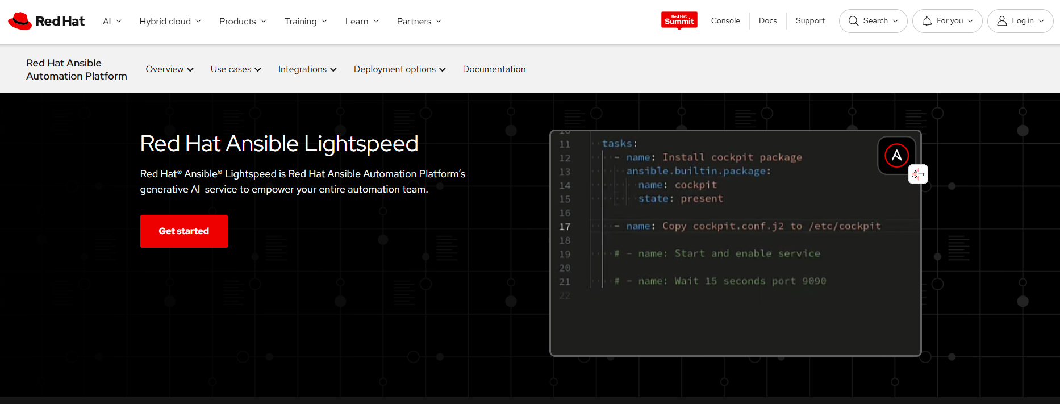Expand the Deployment options submenu
The width and height of the screenshot is (1060, 404).
399,69
